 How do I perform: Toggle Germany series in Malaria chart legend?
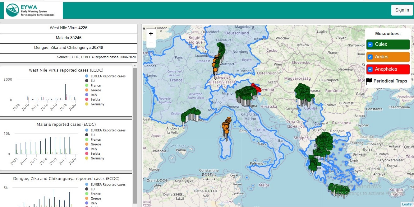pos(95,158)
